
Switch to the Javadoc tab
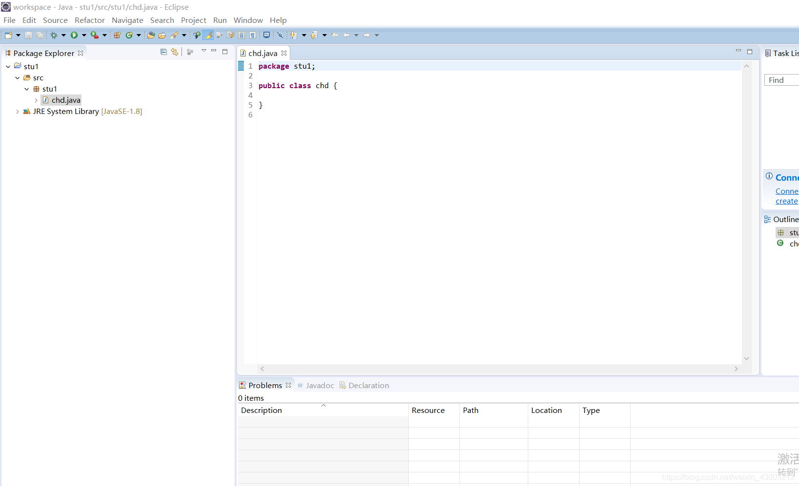[316, 385]
